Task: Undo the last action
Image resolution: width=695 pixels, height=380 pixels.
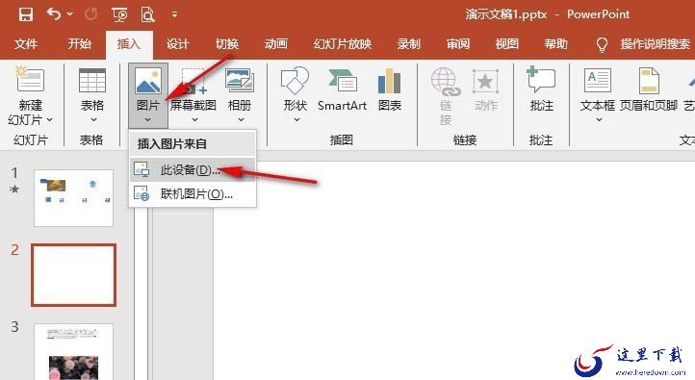Action: click(x=54, y=14)
